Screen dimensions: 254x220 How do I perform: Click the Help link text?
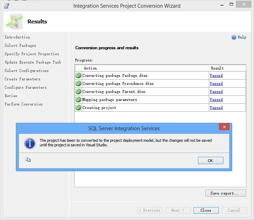coord(242,37)
